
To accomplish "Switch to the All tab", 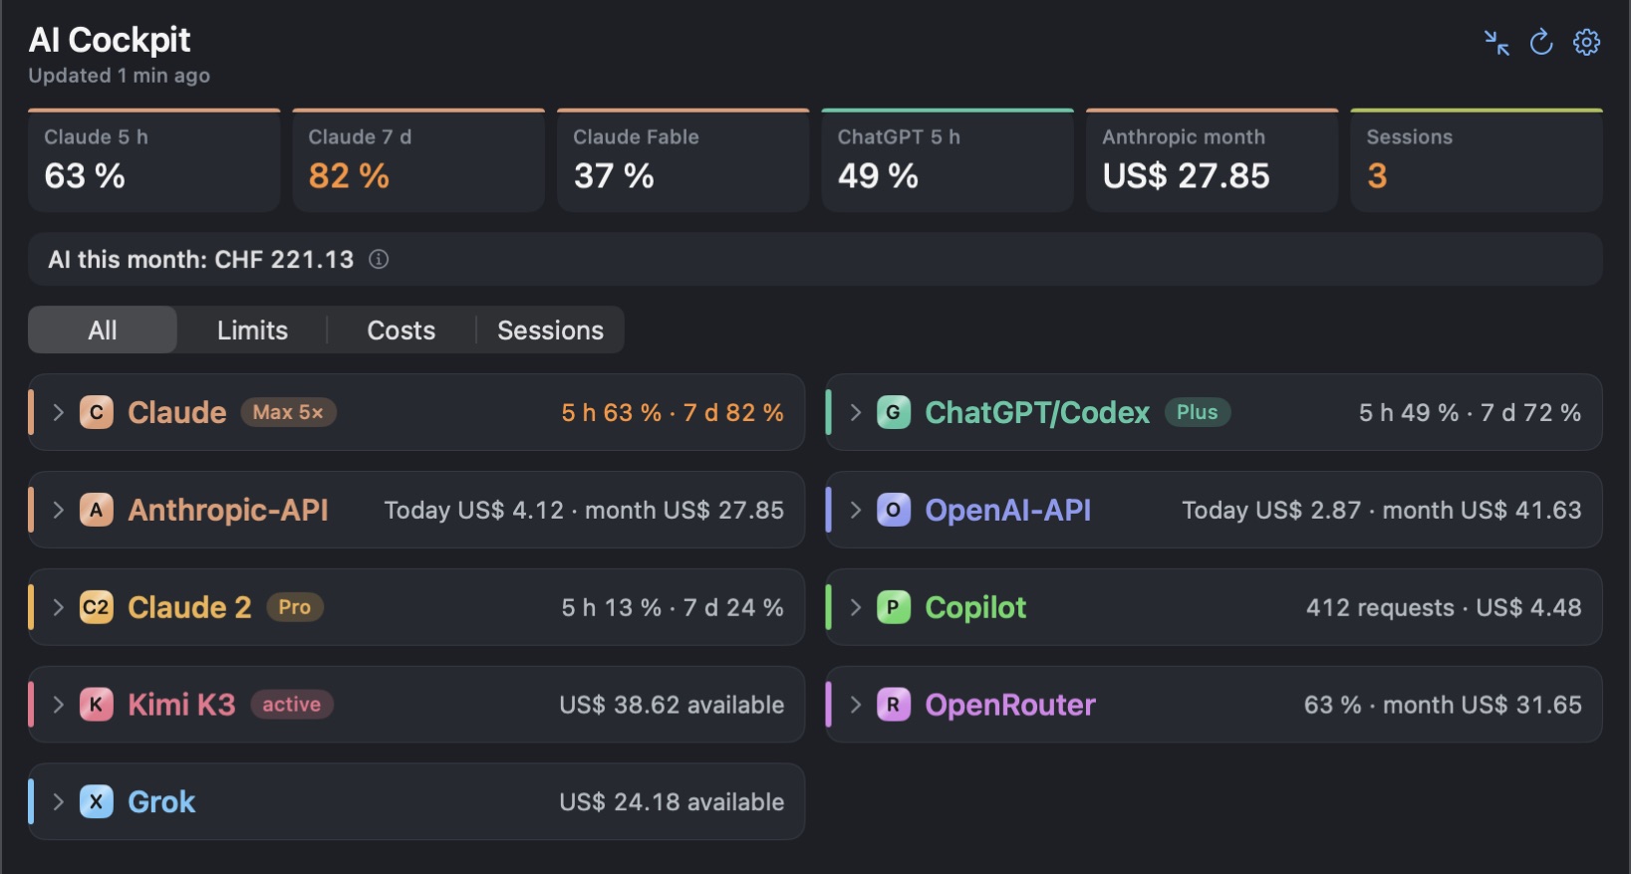I will tap(103, 329).
